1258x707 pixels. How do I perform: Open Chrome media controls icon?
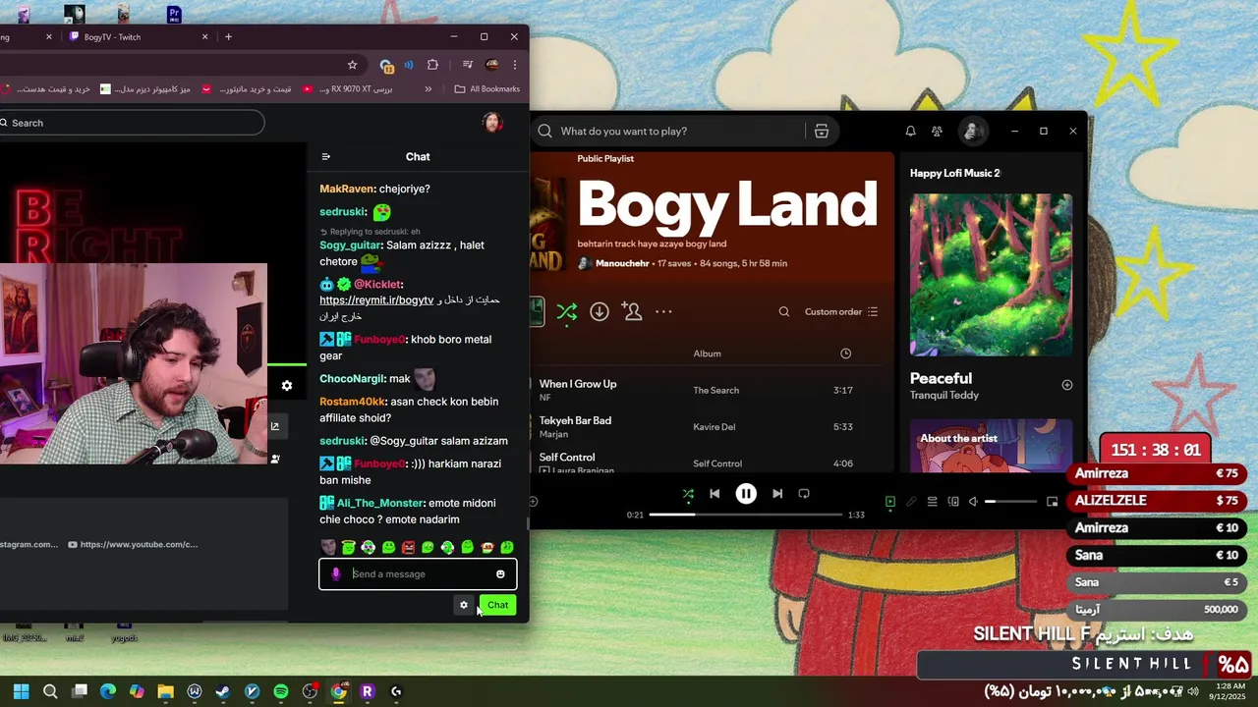[468, 65]
